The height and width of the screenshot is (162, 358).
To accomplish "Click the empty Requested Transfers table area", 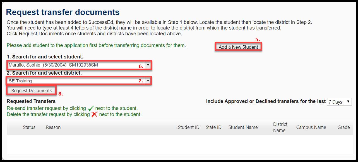I will 179,144.
